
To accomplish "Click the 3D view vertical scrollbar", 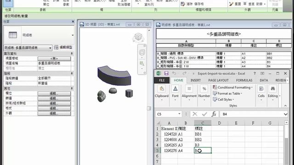I will point(149,96).
